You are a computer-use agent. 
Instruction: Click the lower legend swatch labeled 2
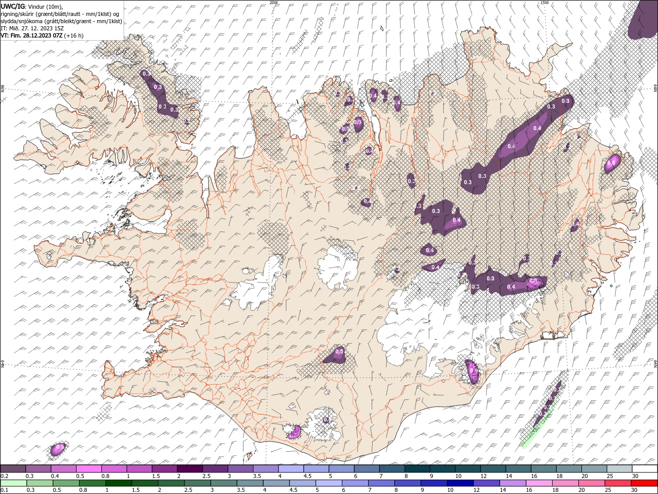coord(171,483)
